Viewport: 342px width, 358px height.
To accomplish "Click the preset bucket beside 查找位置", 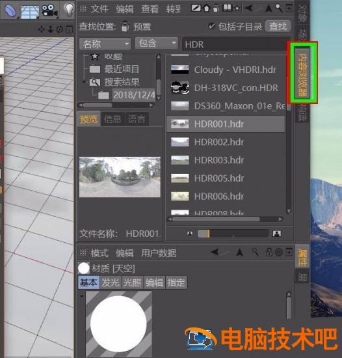I will [x=125, y=26].
